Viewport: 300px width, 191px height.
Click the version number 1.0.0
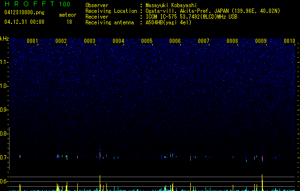click(65, 4)
